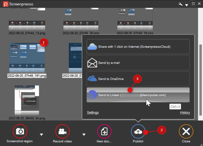
Task: Click the Close X icon in bottom bar
Action: coord(186,132)
